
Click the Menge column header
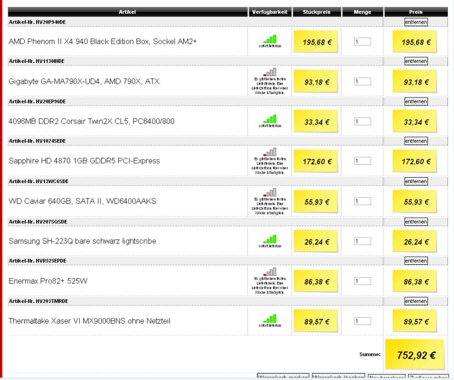point(363,12)
